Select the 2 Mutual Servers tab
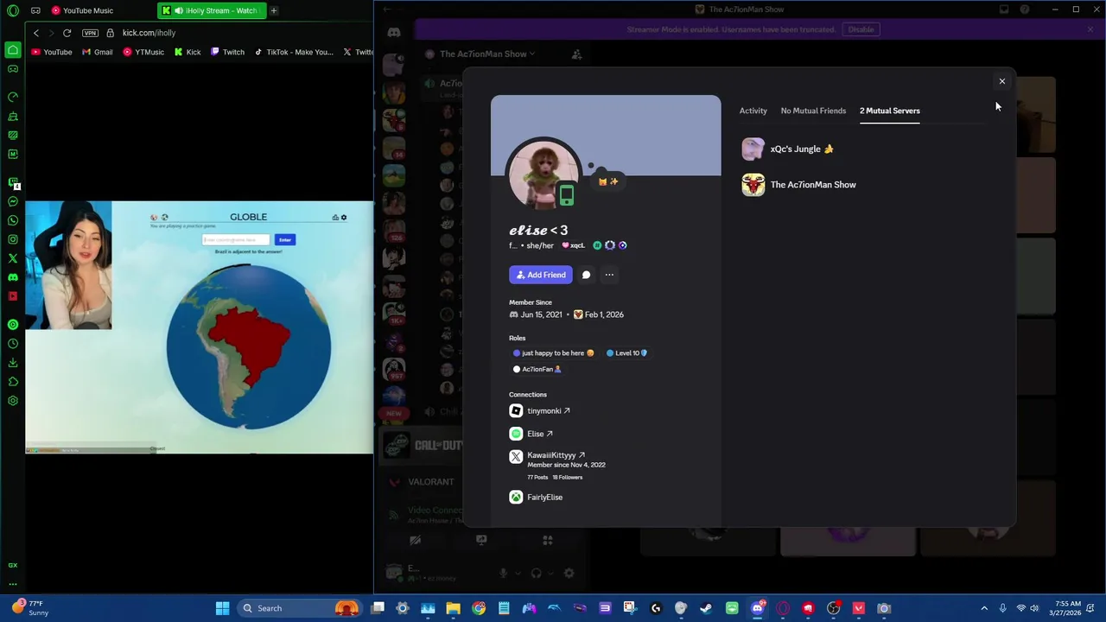 point(889,111)
